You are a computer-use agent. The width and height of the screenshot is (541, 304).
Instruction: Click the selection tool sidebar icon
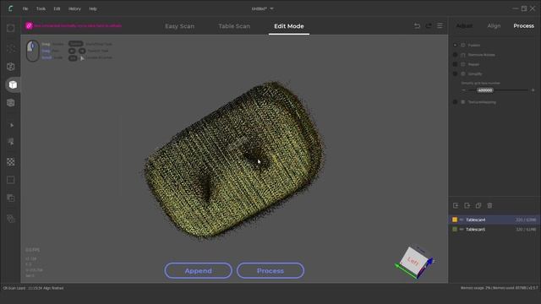11,142
